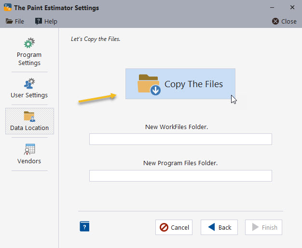
Task: Cancel the data location wizard
Action: (x=174, y=227)
